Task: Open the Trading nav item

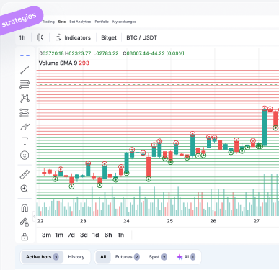Action: (48, 22)
